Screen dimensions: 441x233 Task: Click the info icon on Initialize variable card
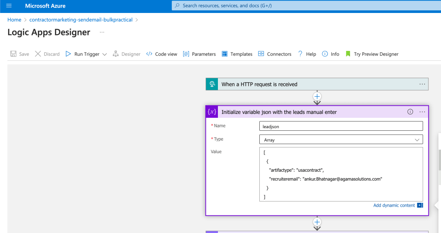tap(410, 112)
